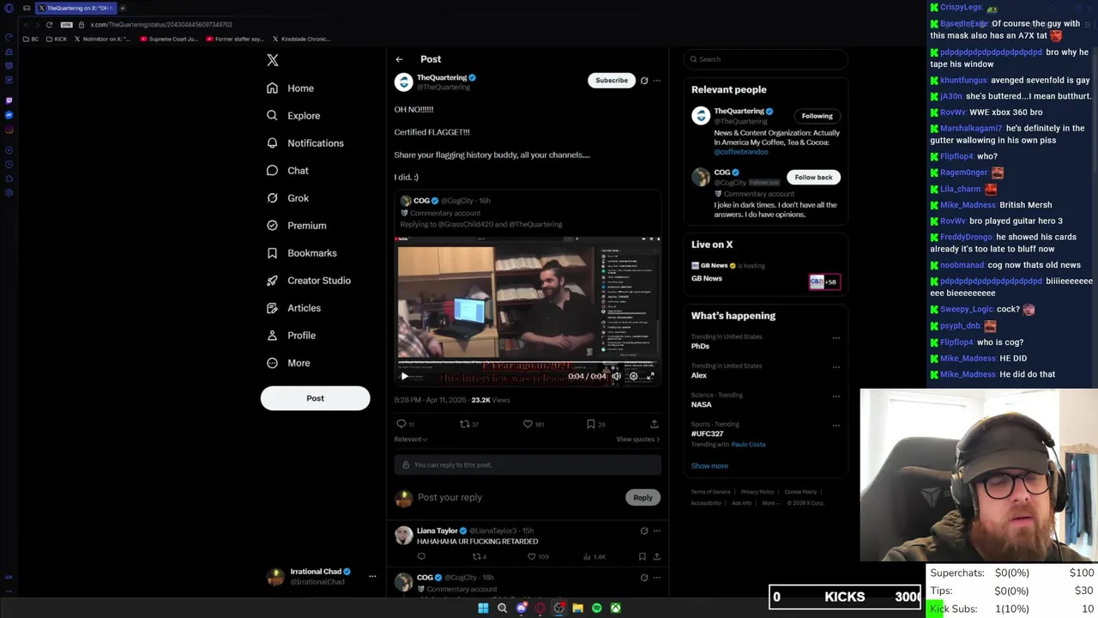Like Liana Taylor's reply
1098x618 pixels.
click(537, 557)
